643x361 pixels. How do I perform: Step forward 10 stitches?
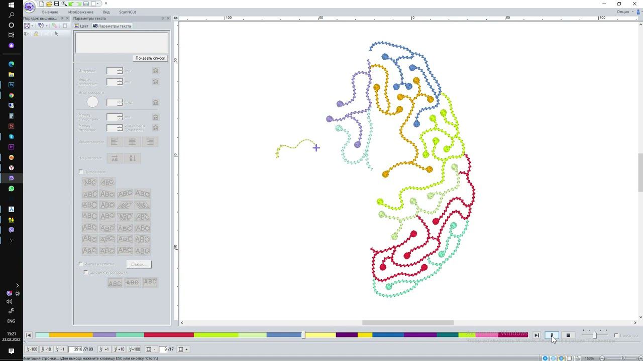[119, 349]
